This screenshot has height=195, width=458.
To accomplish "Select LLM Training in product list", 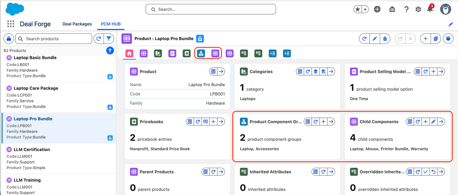I will tap(59, 185).
